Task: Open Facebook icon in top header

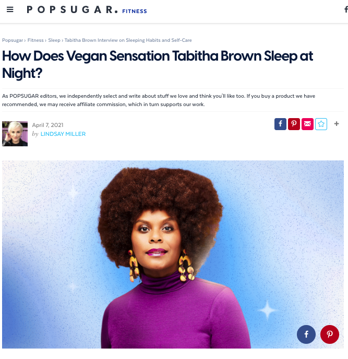Action: pyautogui.click(x=346, y=9)
